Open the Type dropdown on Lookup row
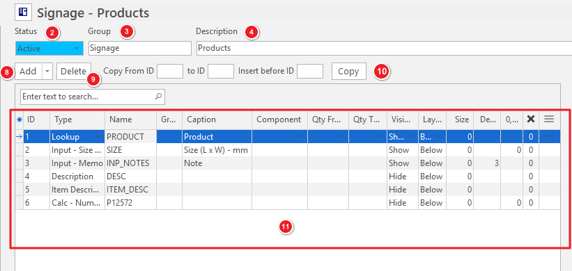This screenshot has height=271, width=572. pyautogui.click(x=98, y=137)
